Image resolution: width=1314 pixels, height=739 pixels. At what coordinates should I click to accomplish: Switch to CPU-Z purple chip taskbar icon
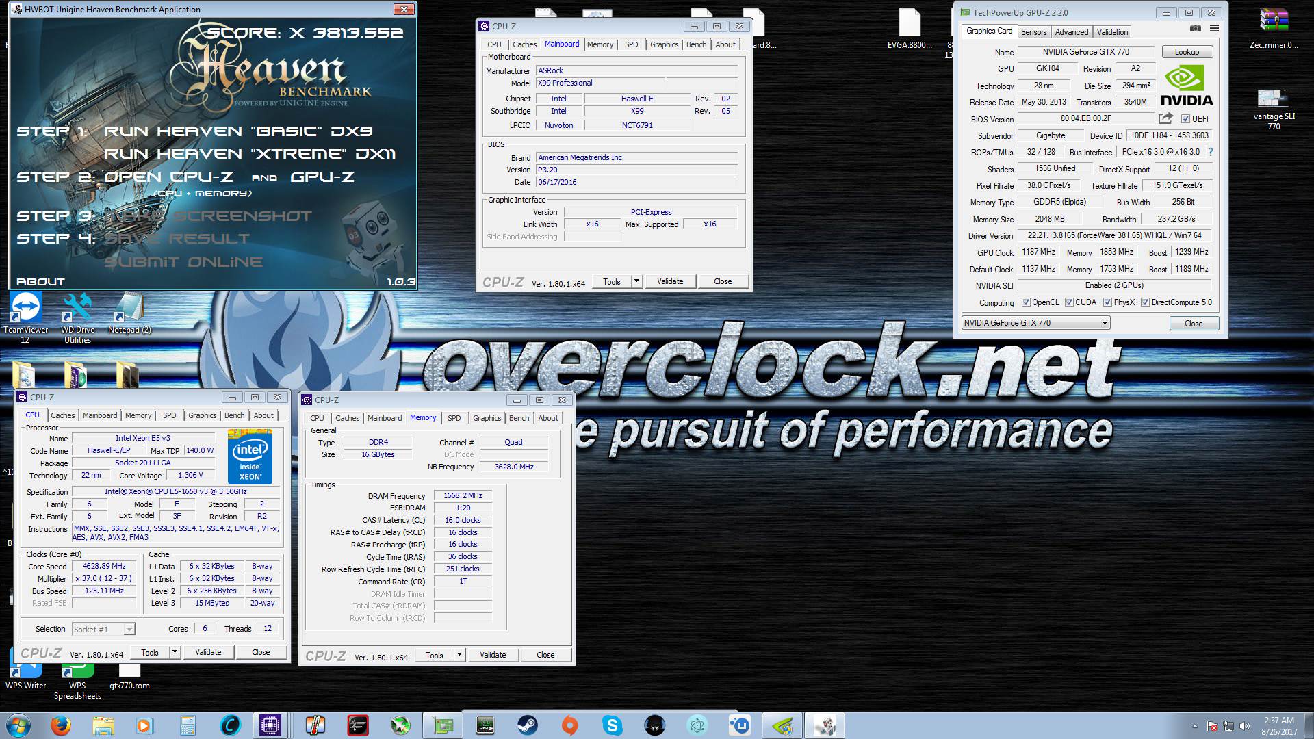[272, 725]
